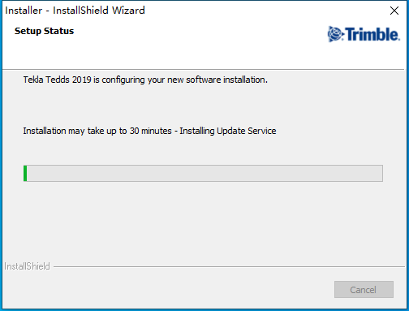This screenshot has height=311, width=409.
Task: Click the empty gray area below progress bar
Action: 203,222
